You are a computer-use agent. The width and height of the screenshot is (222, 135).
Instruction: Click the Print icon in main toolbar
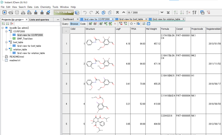click(x=23, y=12)
